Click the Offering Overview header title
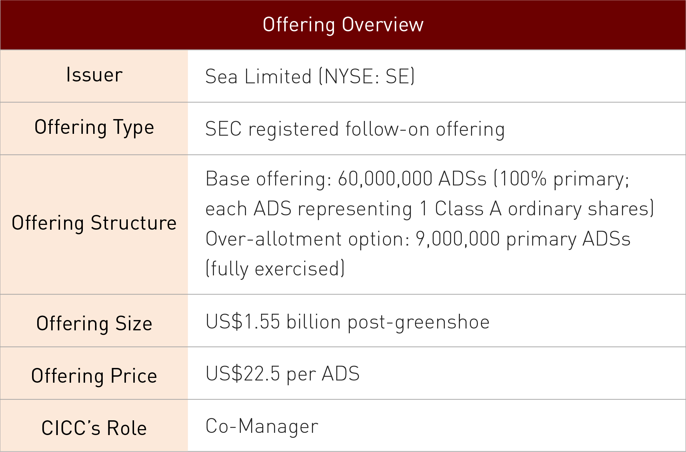 pos(343,25)
